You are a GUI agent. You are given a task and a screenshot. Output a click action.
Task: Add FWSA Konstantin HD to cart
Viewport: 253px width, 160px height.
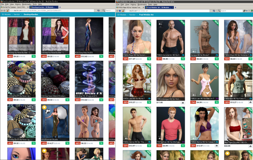[183, 59]
